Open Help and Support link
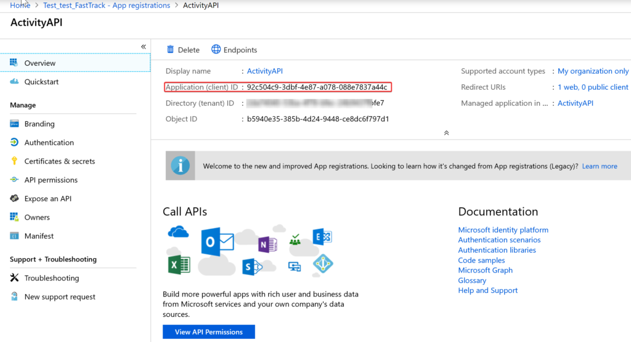The width and height of the screenshot is (631, 342). [487, 290]
